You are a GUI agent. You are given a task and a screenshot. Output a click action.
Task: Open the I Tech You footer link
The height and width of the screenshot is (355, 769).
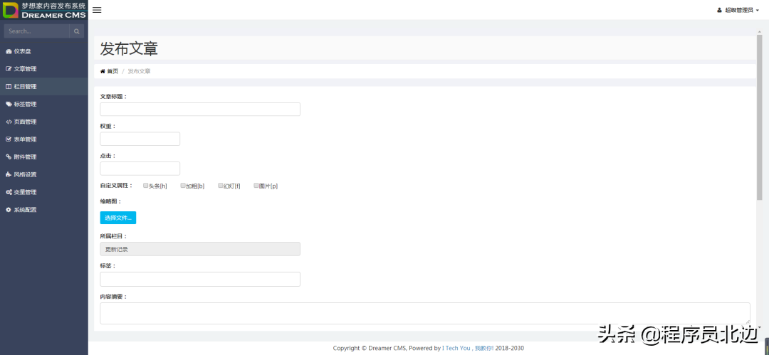click(456, 348)
